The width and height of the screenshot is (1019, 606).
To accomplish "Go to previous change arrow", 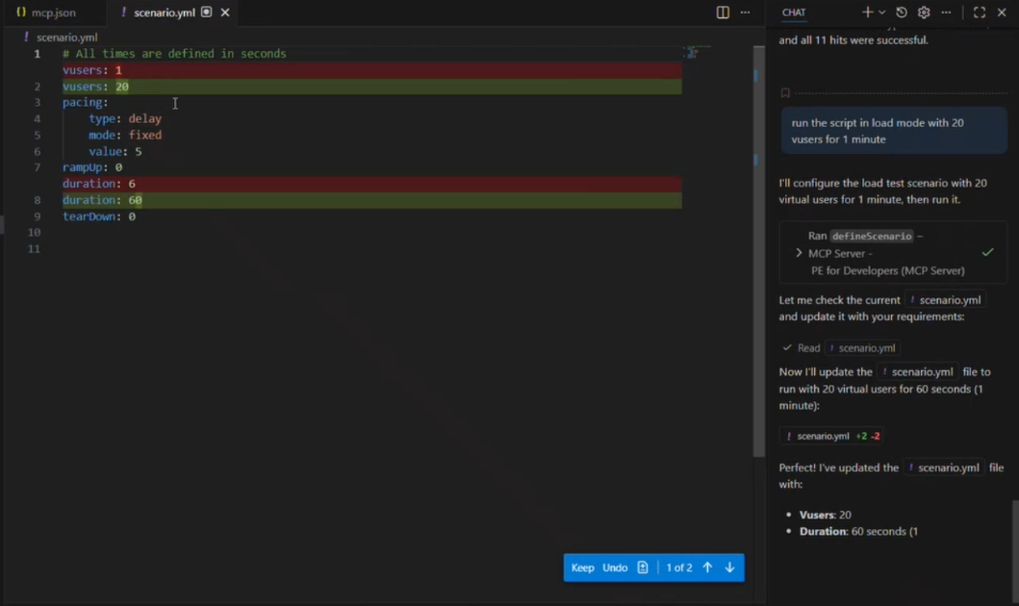I will pyautogui.click(x=707, y=568).
